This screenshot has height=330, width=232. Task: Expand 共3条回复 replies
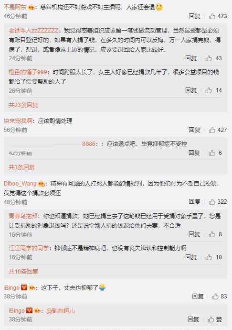[21, 167]
